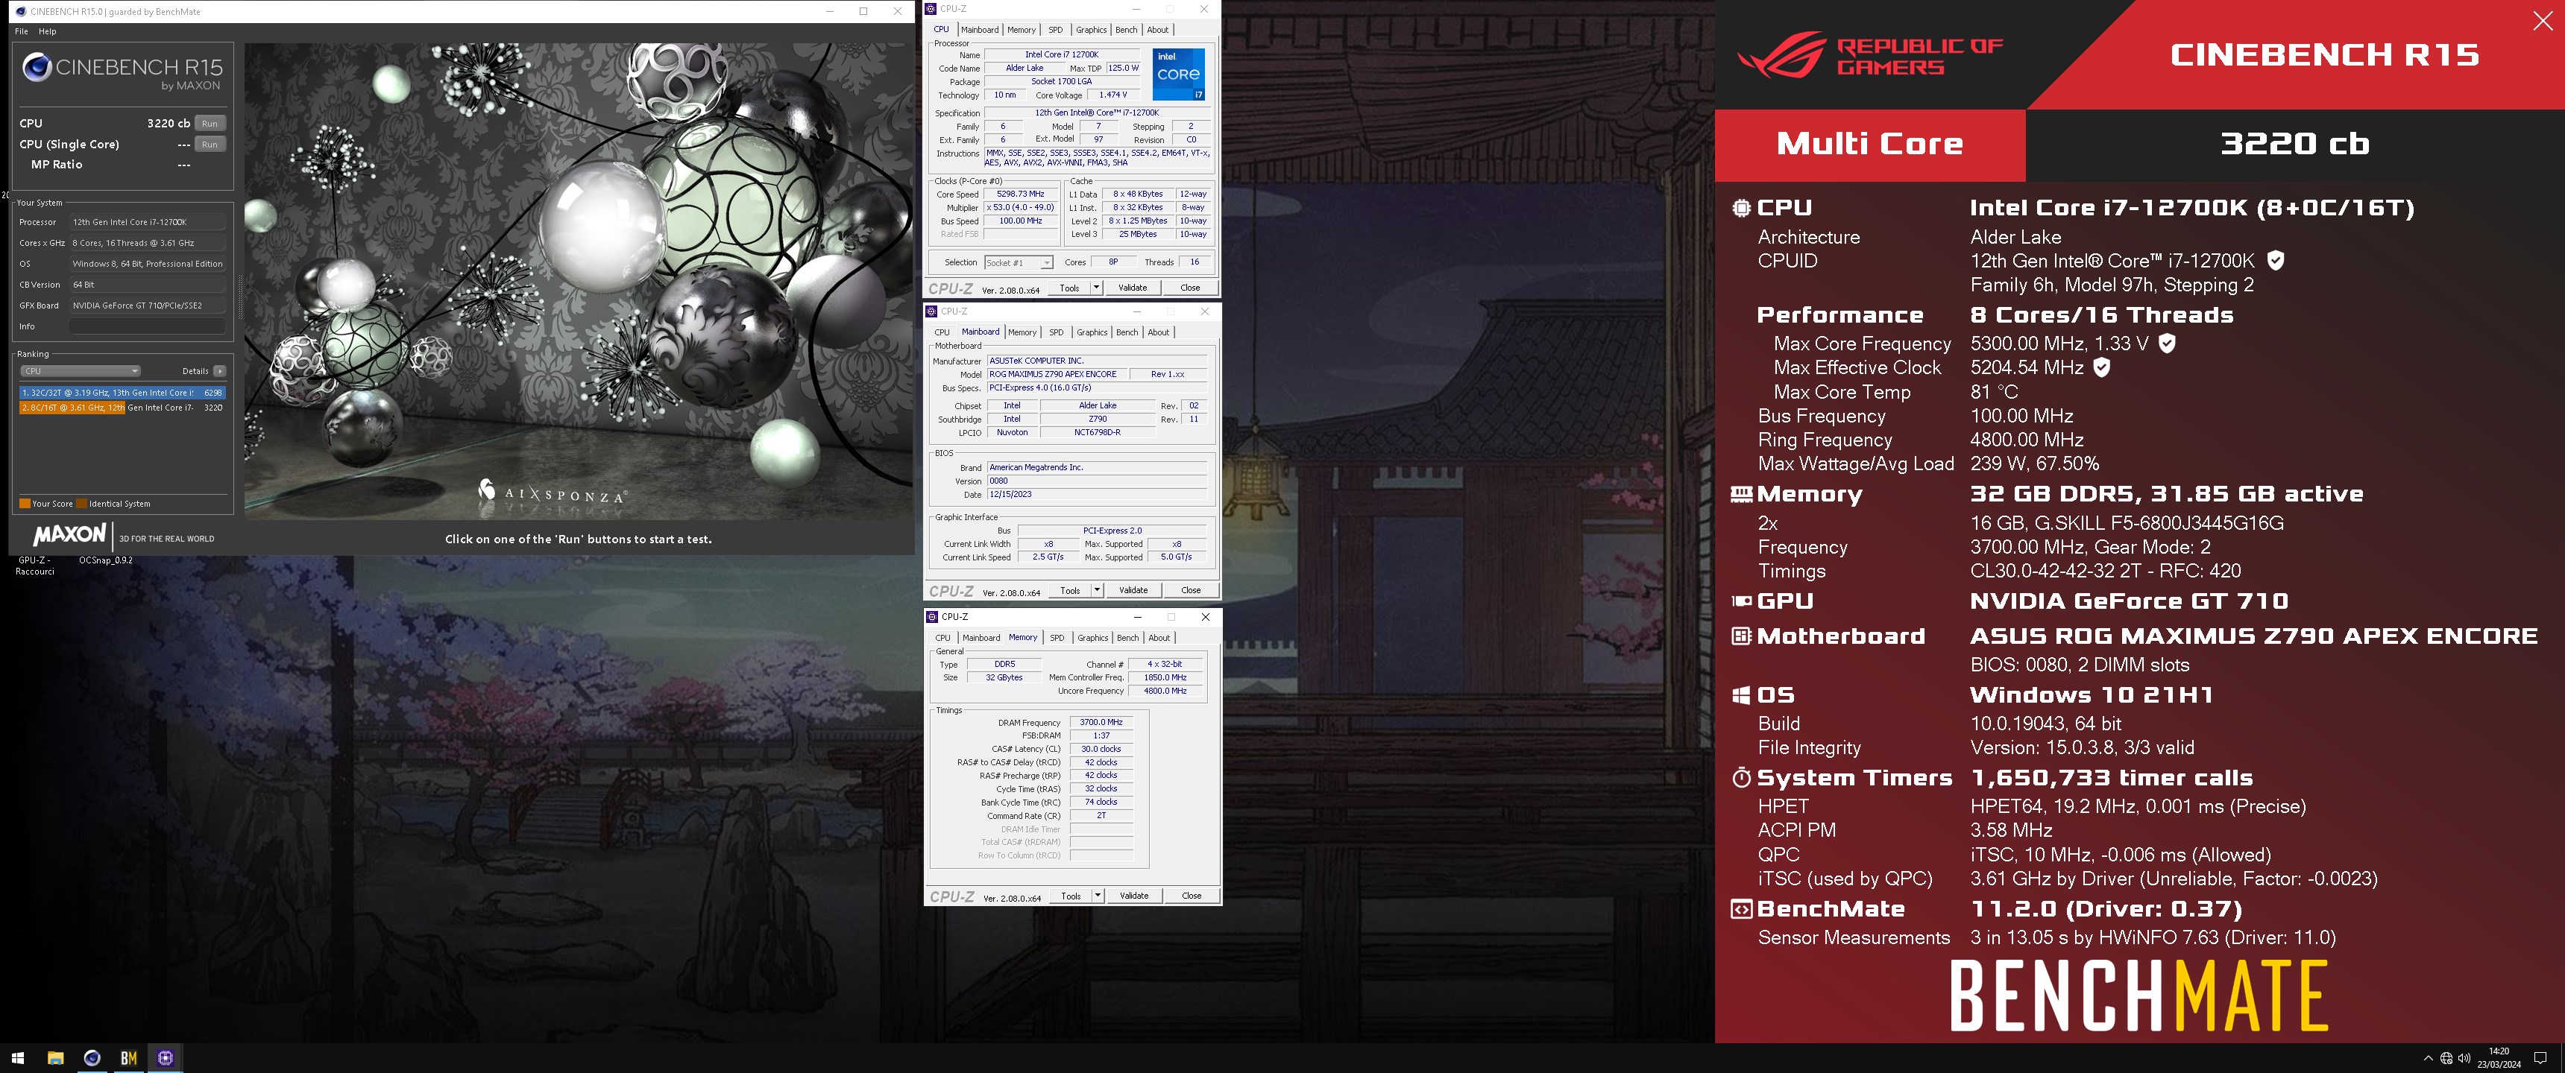Click BenchMate BM icon in taskbar

coord(128,1058)
